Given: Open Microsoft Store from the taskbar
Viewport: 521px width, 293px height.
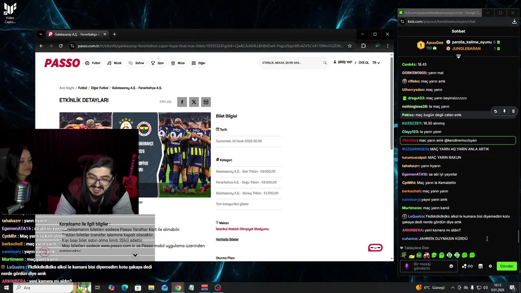Looking at the screenshot, I should click(138, 288).
